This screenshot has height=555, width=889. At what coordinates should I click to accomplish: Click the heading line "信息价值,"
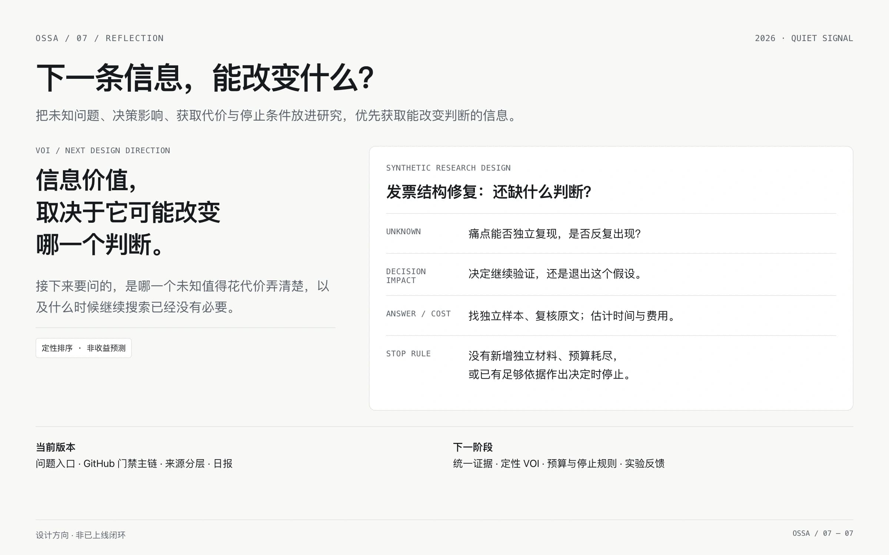click(87, 180)
